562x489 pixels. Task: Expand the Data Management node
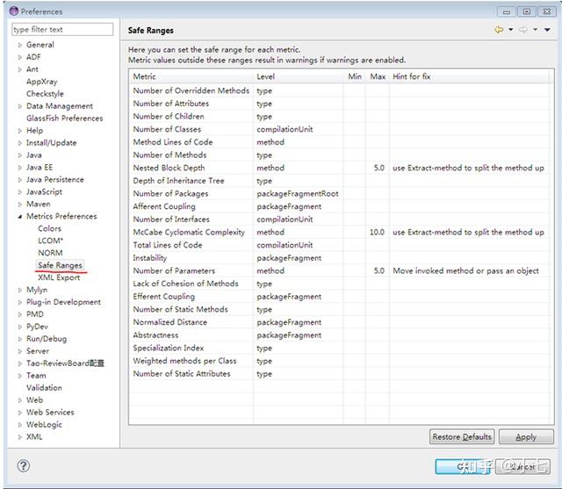(x=20, y=106)
